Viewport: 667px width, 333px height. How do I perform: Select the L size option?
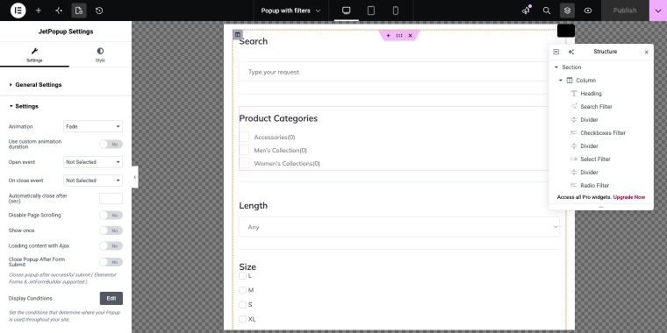pyautogui.click(x=242, y=276)
